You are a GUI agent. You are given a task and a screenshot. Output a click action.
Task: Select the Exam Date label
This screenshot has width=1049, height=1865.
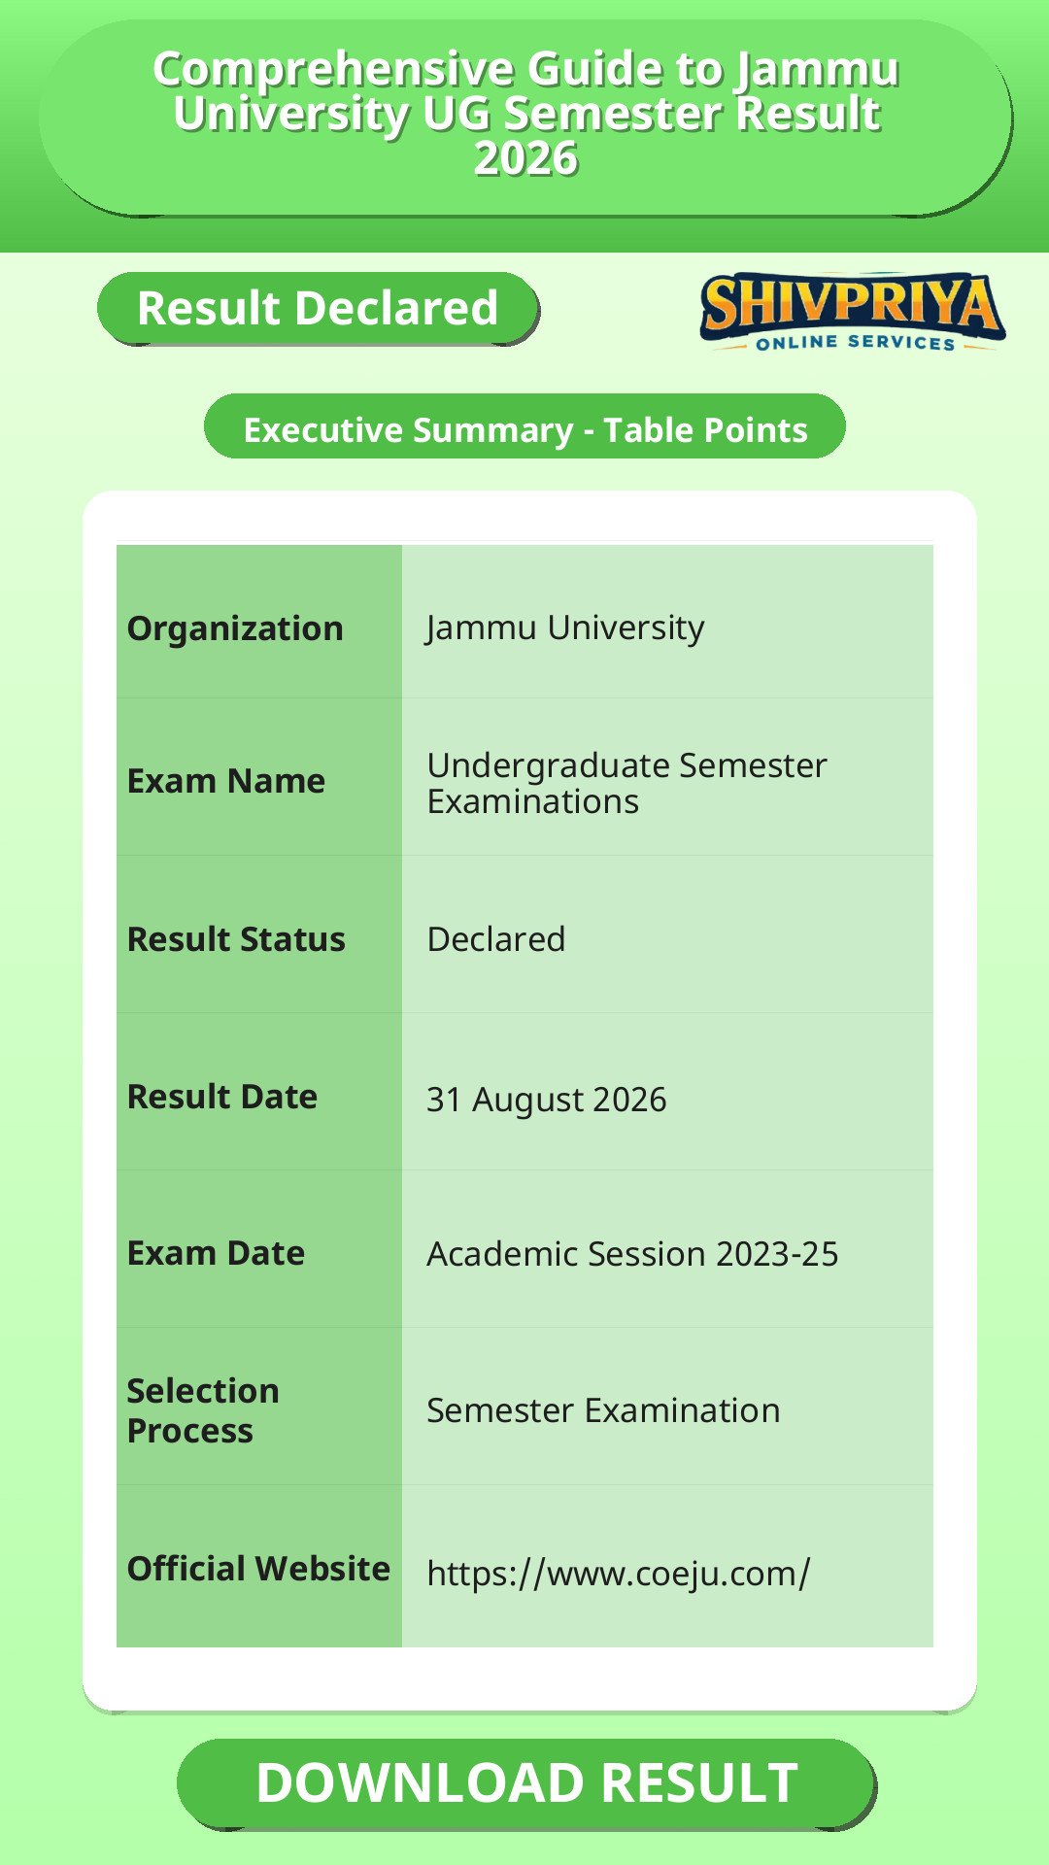click(216, 1253)
